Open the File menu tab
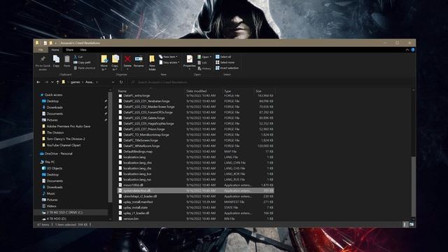Viewport: 448px width, 252px height. (x=41, y=50)
